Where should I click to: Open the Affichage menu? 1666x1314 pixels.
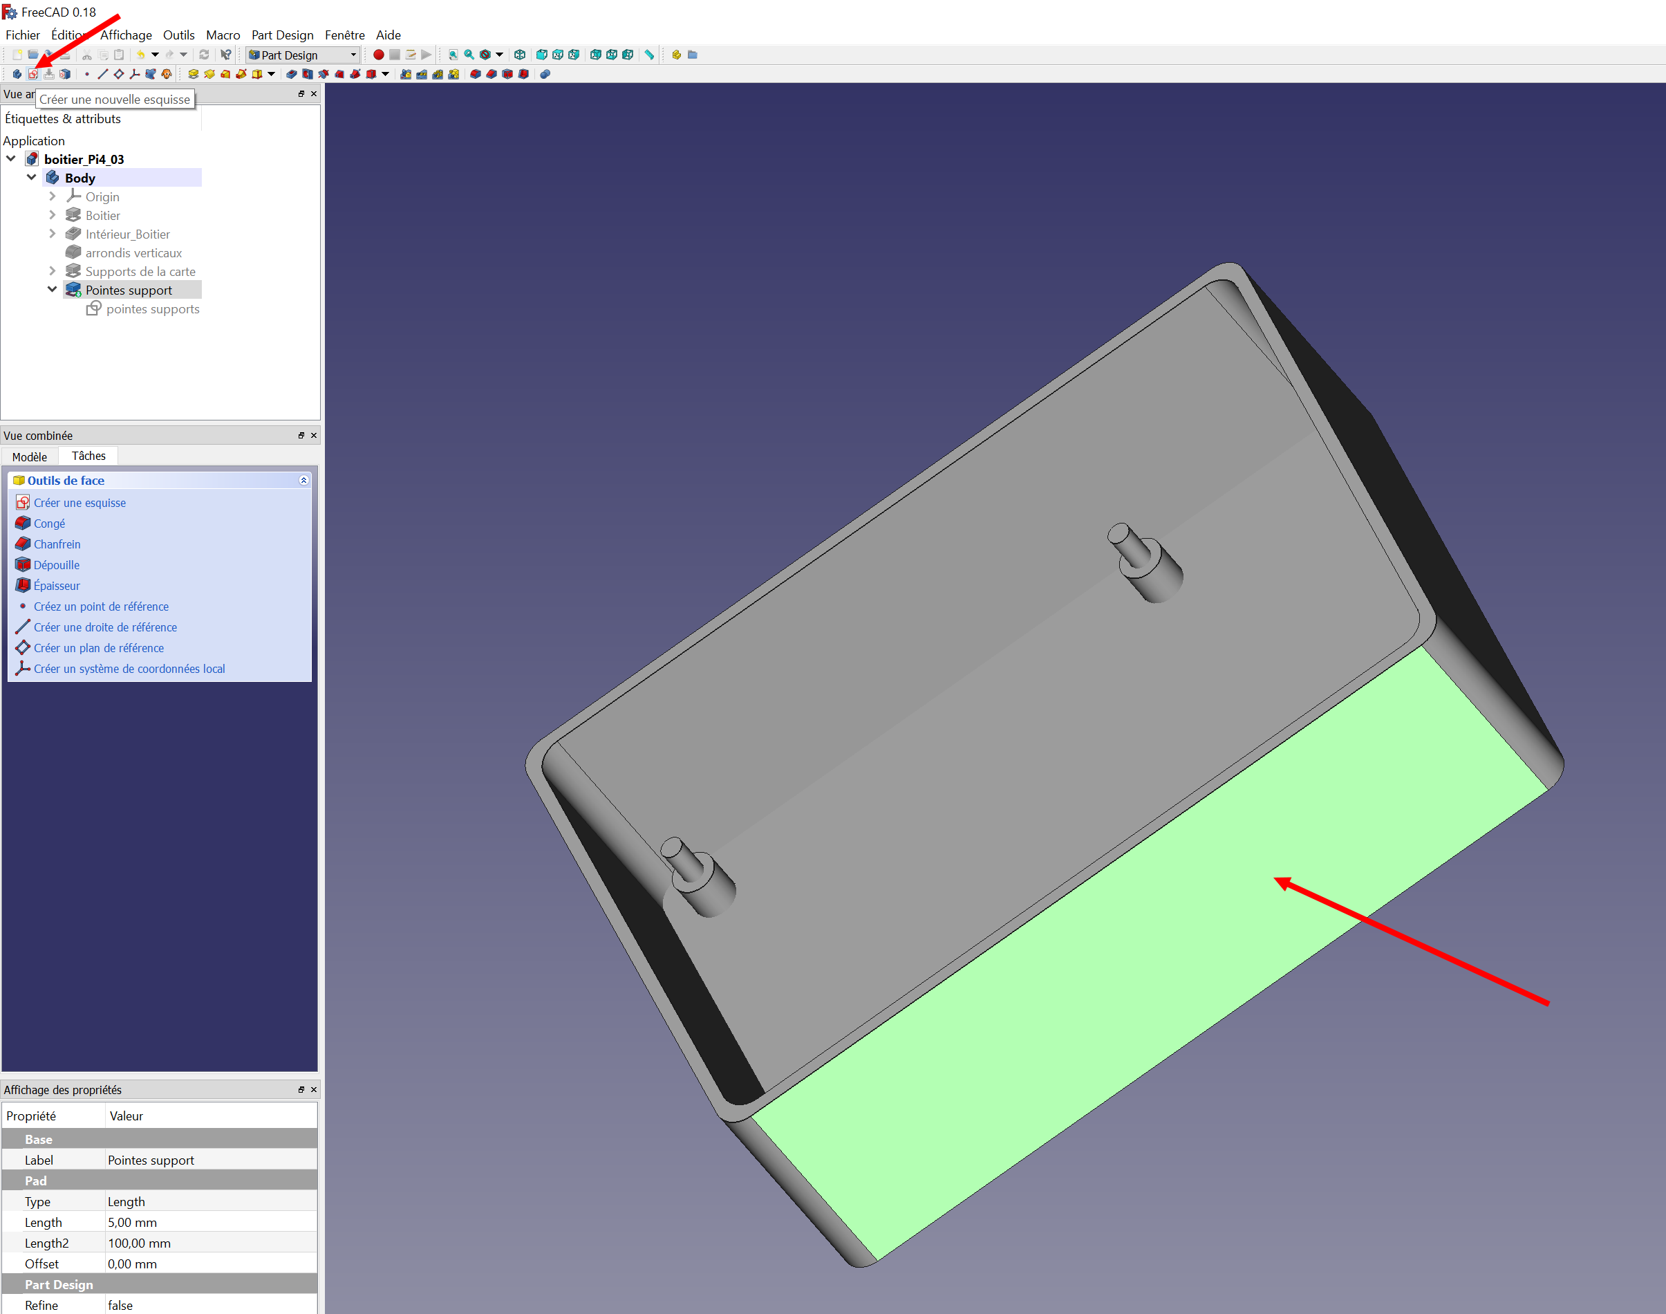[x=126, y=35]
